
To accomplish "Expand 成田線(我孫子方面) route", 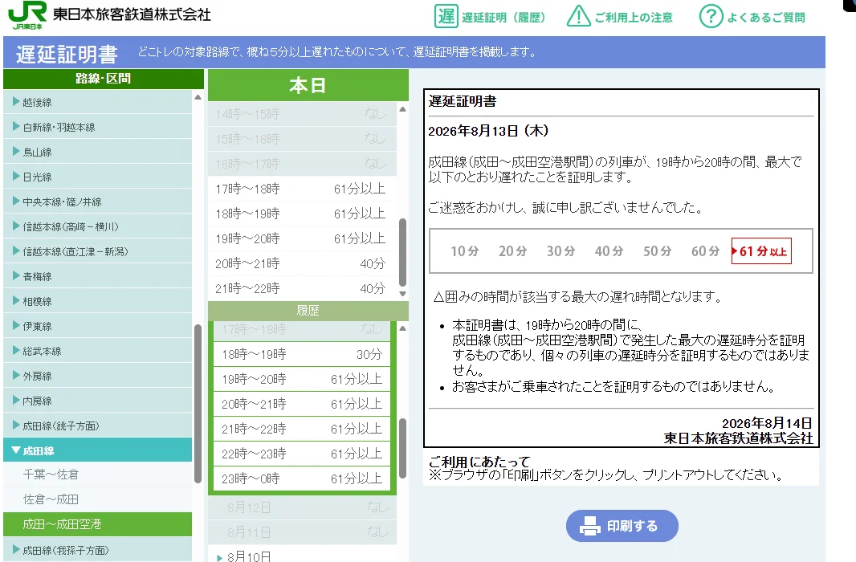I will pos(98,550).
